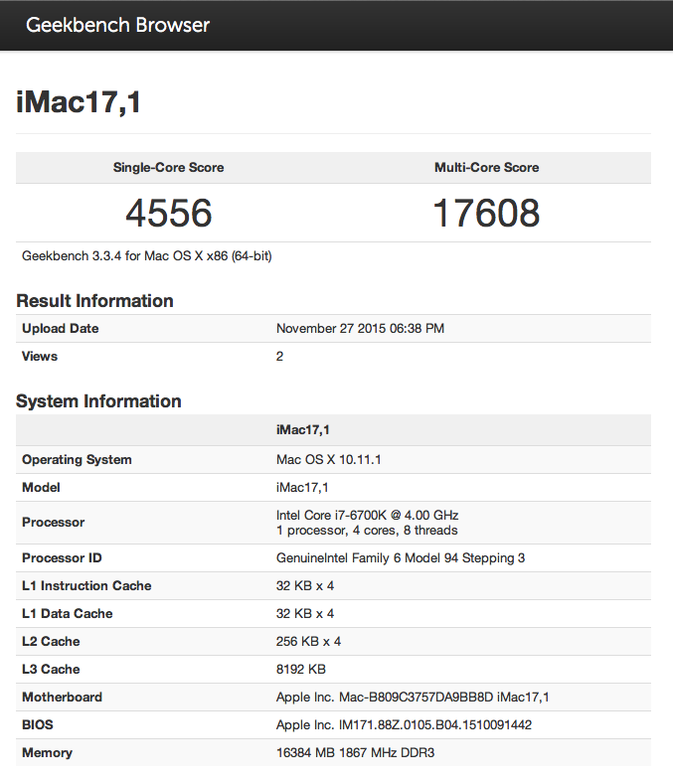
Task: Click the Motherboard row label
Action: (62, 697)
